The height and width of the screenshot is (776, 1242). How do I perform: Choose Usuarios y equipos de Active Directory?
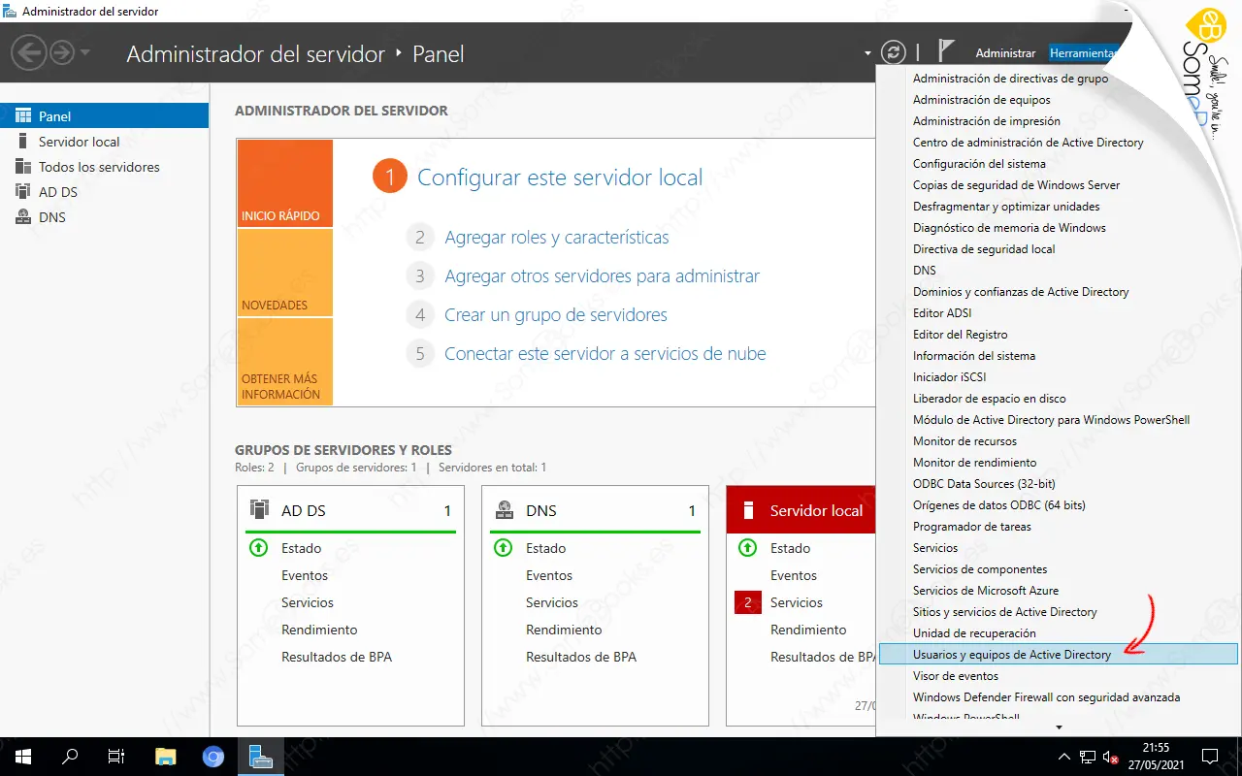1011,655
